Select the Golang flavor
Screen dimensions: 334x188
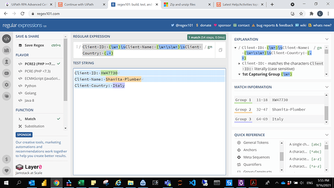(x=30, y=93)
